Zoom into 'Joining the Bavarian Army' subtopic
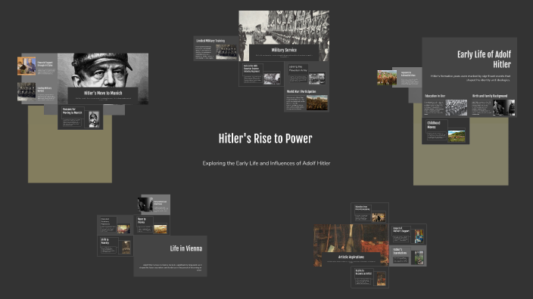This screenshot has width=533, height=299. [298, 69]
